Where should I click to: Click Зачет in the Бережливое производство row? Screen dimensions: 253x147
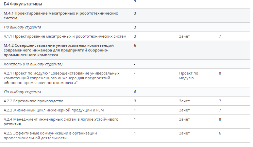[184, 101]
